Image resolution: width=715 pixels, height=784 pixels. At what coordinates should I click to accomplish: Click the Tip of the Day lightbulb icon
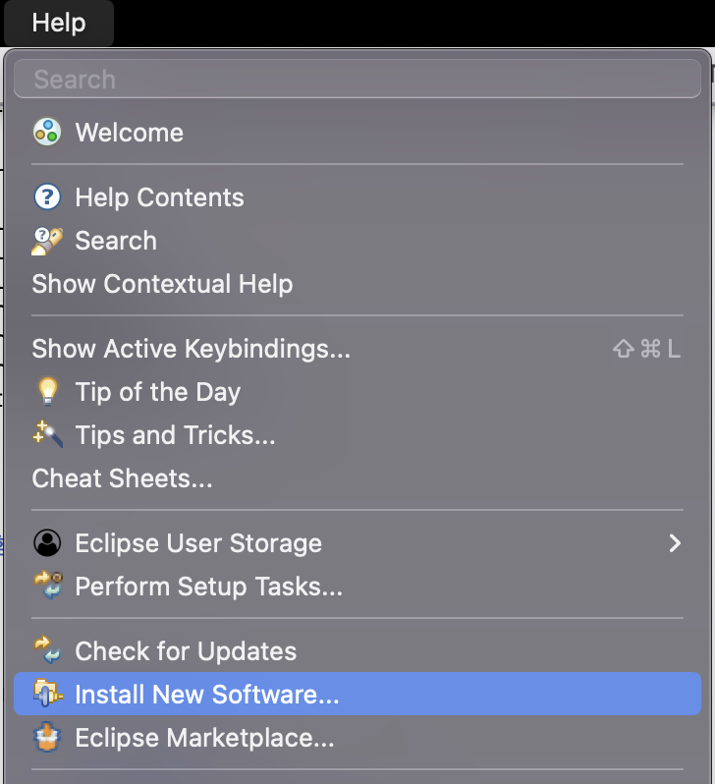[47, 392]
